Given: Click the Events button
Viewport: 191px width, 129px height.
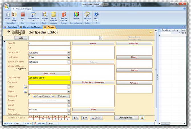Looking at the screenshot, I should pyautogui.click(x=93, y=44).
